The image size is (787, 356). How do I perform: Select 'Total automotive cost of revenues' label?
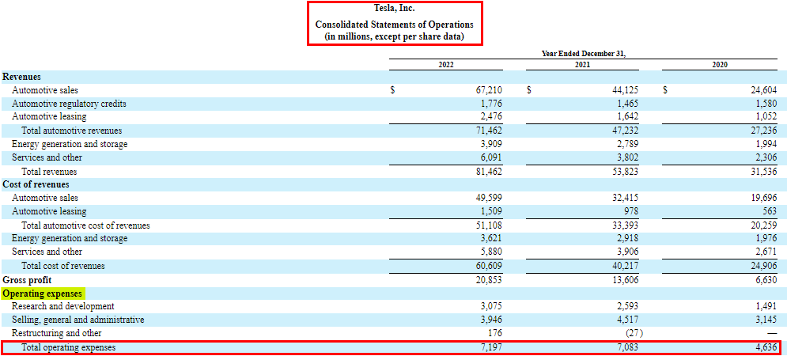tap(85, 225)
